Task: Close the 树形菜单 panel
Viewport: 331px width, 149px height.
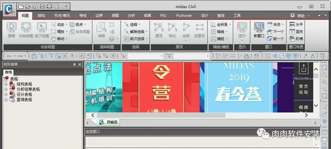Action: click(80, 64)
